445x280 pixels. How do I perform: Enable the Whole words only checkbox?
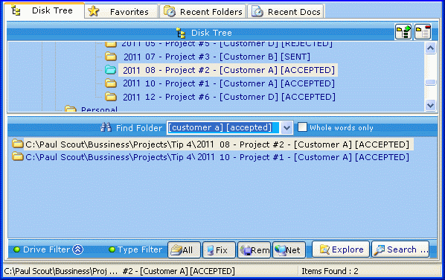pyautogui.click(x=302, y=127)
